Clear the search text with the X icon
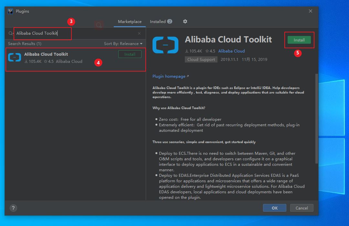 click(x=139, y=33)
